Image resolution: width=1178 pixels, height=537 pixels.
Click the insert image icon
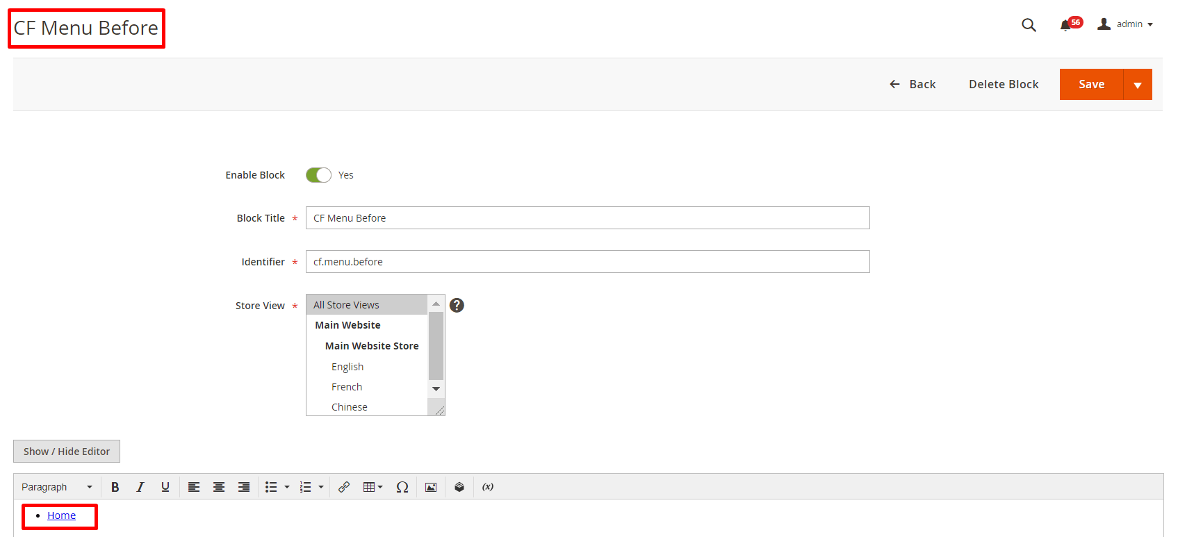tap(431, 487)
